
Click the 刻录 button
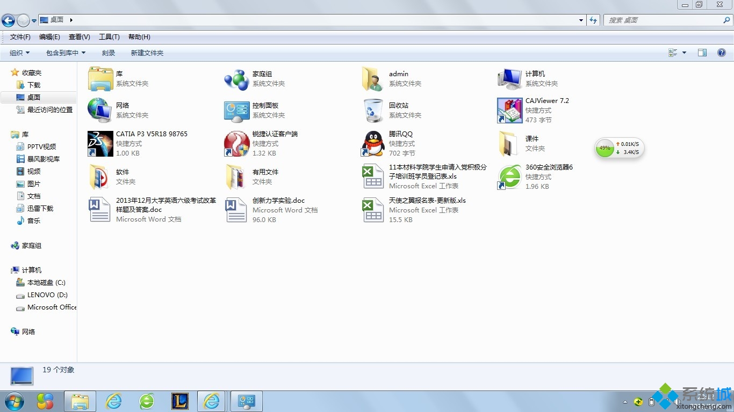[109, 53]
